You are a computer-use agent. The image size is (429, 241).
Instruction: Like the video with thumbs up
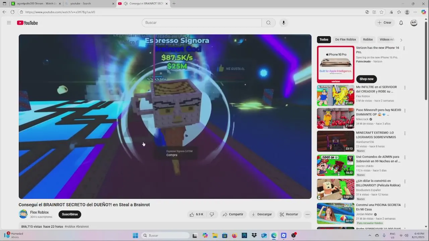(197, 214)
